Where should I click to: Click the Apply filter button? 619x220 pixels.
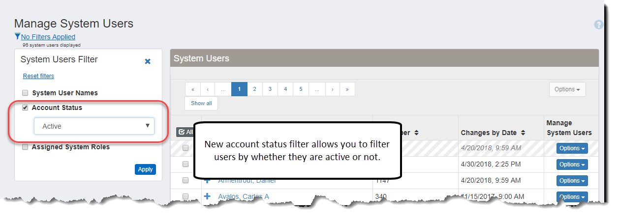coord(145,169)
